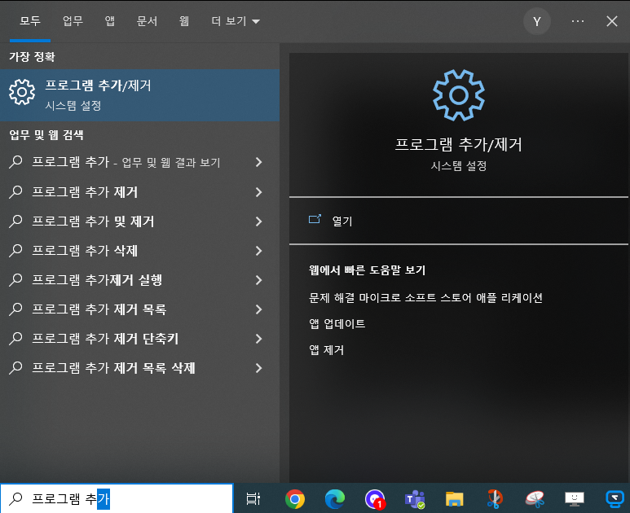Expand chevron for 프로그램 추가 제거 row
This screenshot has width=630, height=513.
tap(258, 192)
